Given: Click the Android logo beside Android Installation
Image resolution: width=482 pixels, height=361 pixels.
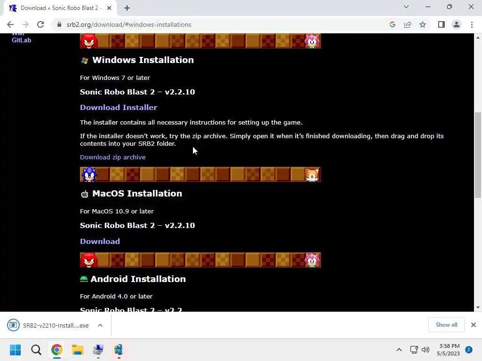Looking at the screenshot, I should (84, 279).
